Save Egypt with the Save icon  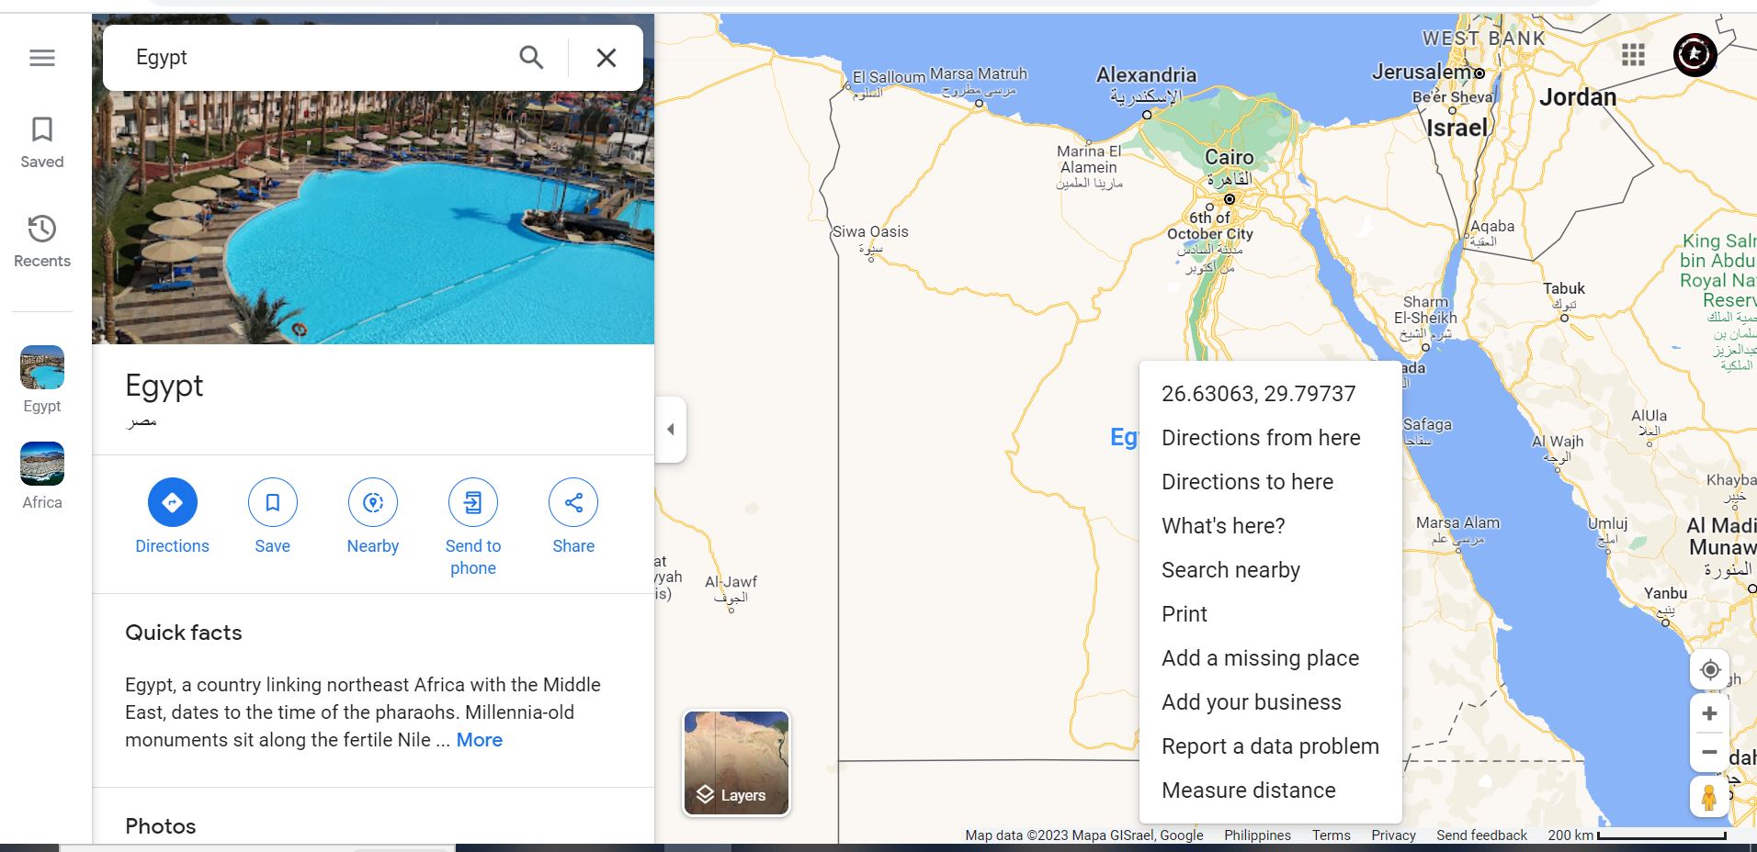(273, 502)
